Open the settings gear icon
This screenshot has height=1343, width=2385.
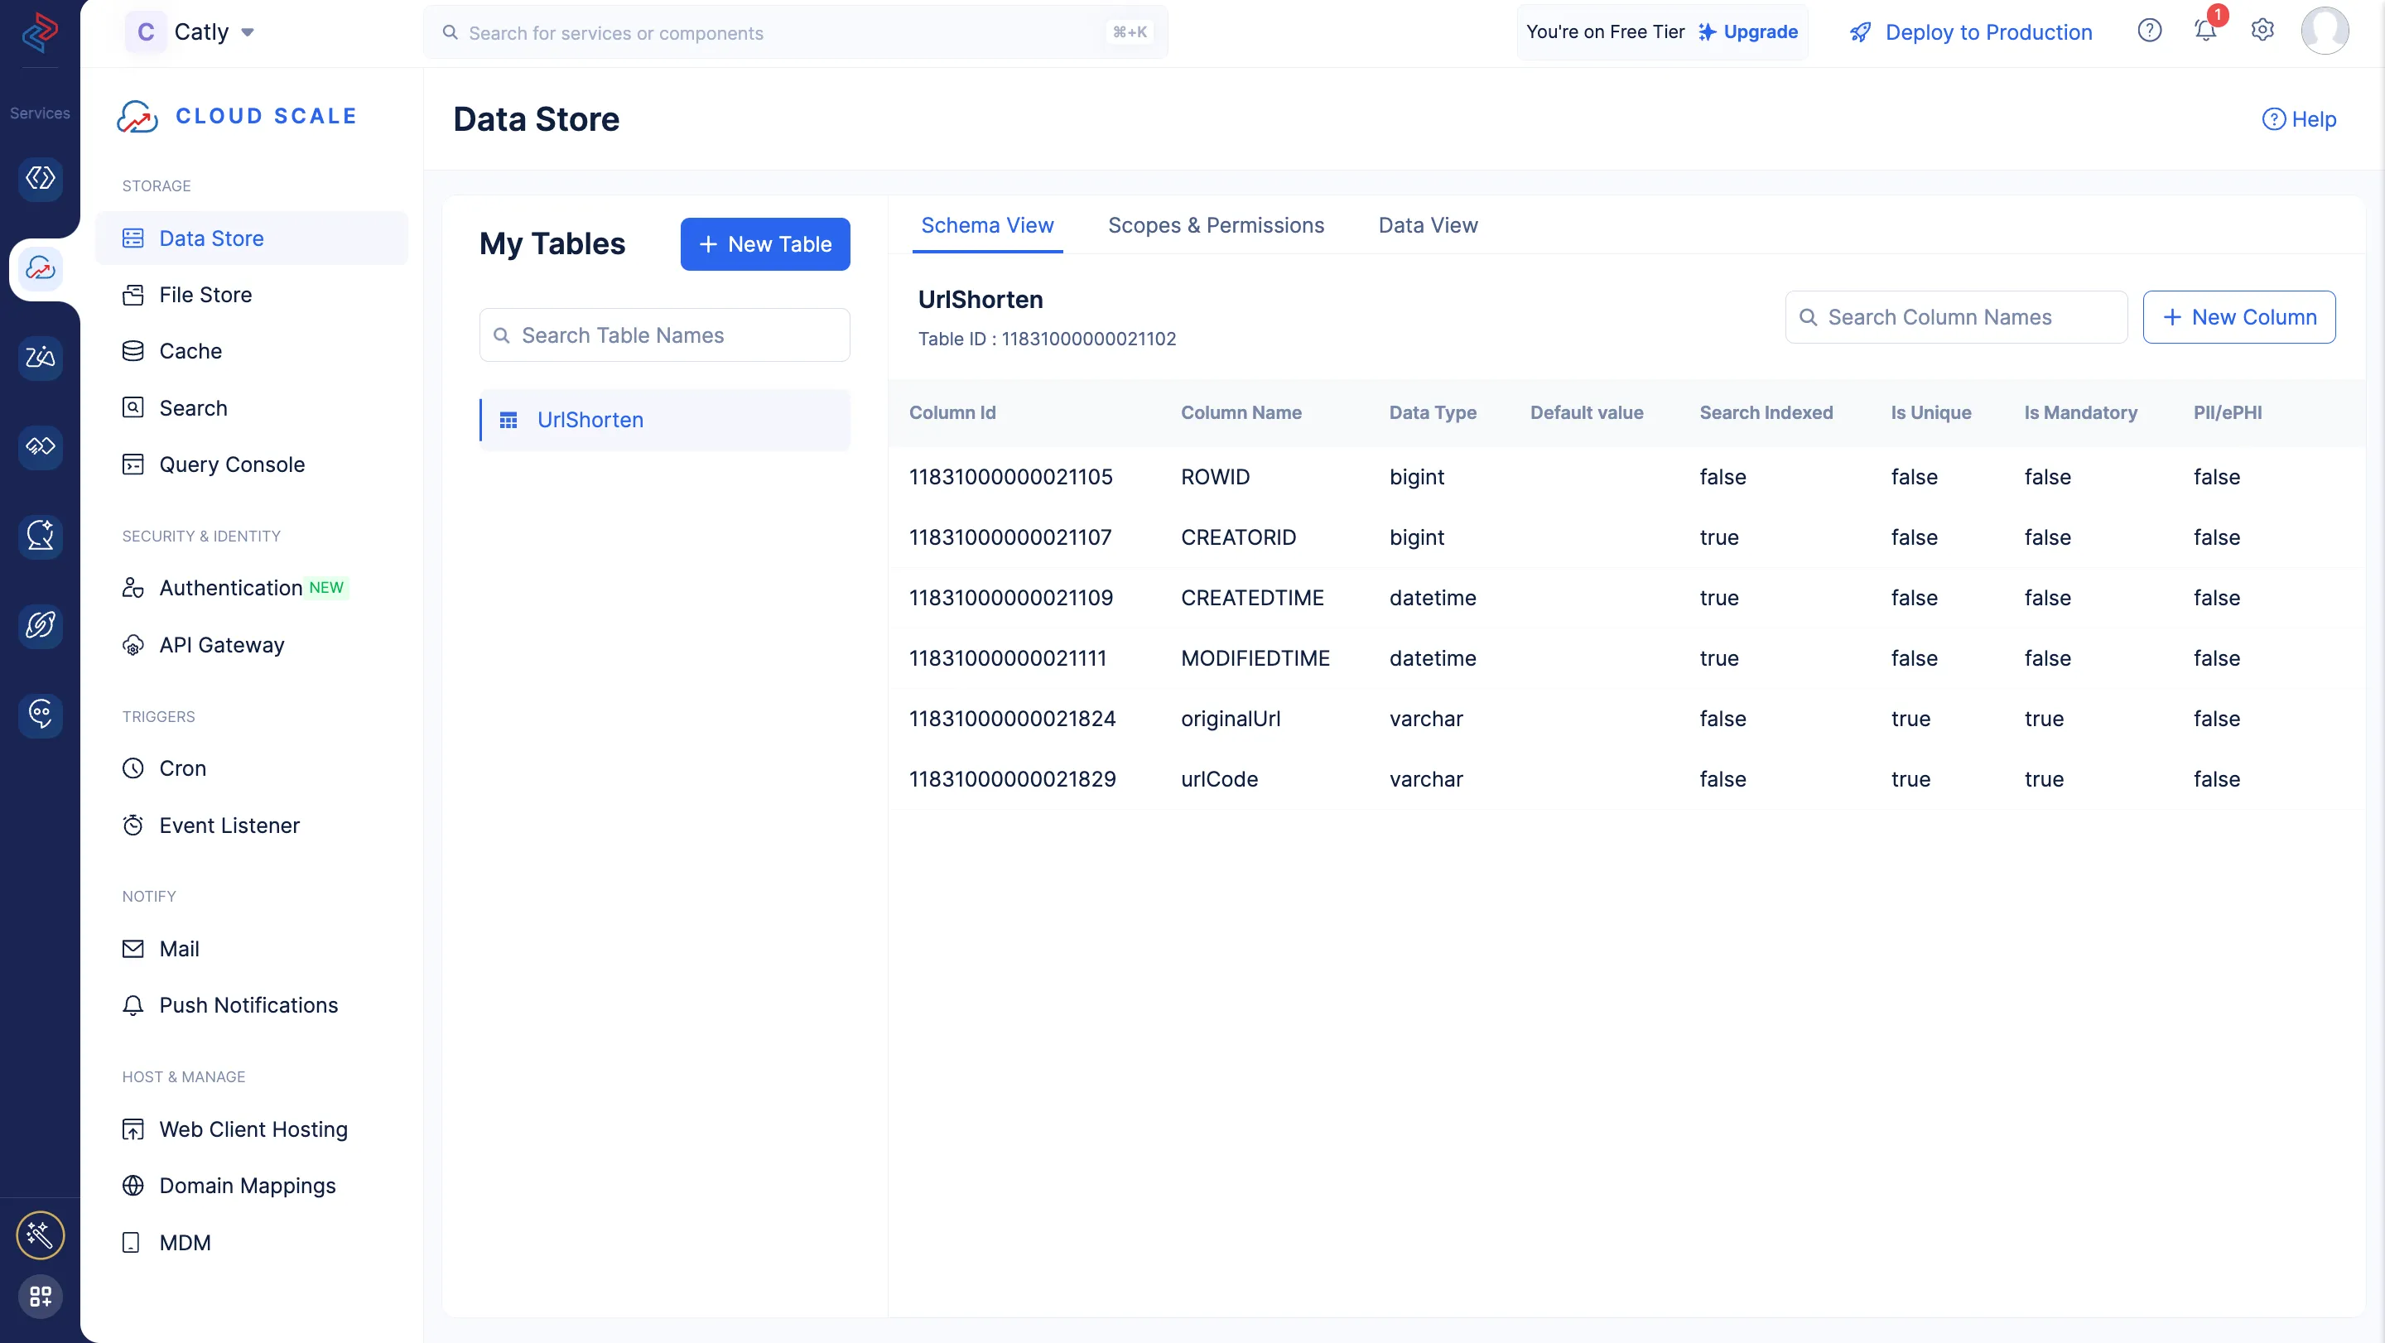click(2262, 31)
